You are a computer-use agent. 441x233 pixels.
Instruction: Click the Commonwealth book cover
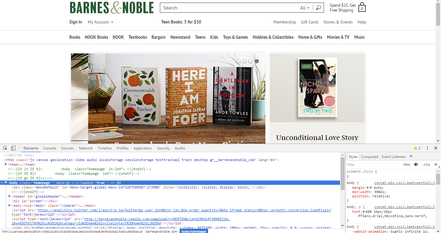pos(141,96)
